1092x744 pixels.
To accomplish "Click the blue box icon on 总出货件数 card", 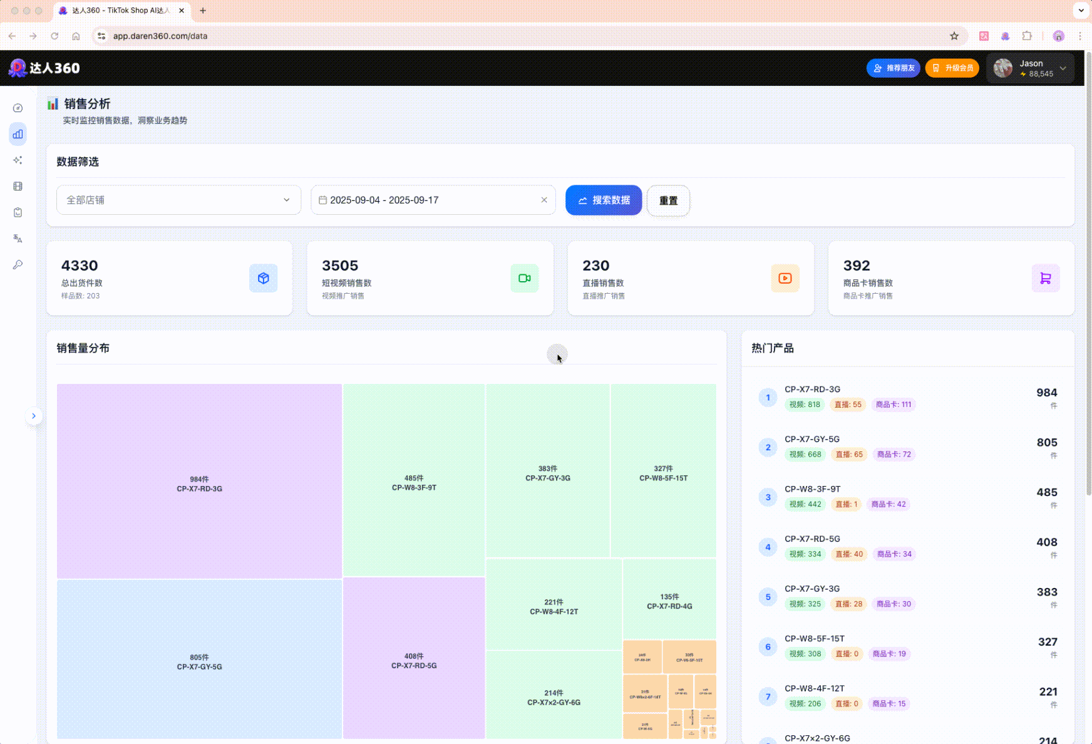I will [x=263, y=279].
